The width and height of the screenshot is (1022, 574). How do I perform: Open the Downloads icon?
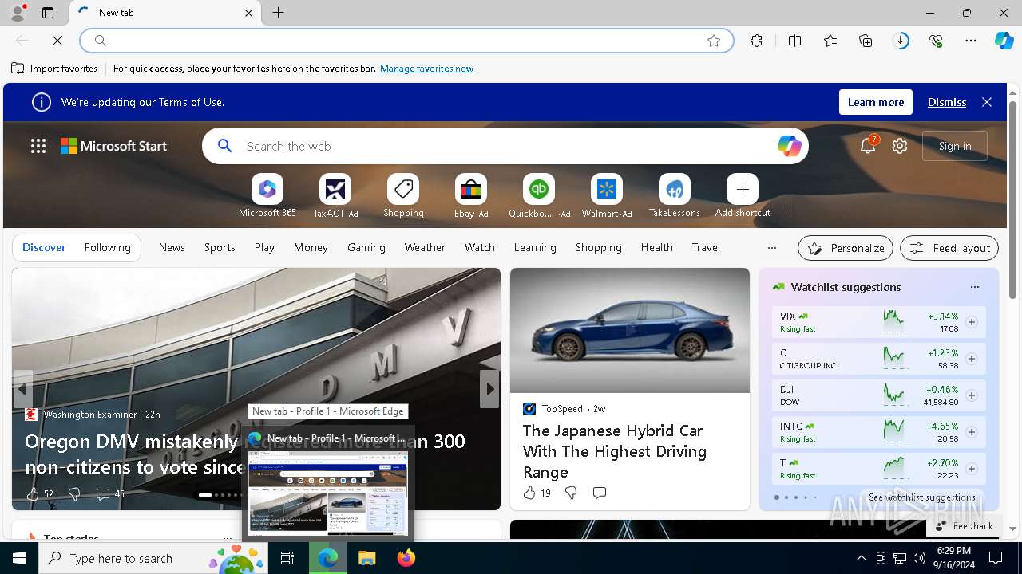pyautogui.click(x=901, y=41)
